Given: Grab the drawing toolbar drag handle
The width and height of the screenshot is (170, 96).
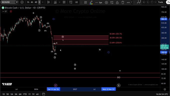Looking at the screenshot, I should point(81,2).
